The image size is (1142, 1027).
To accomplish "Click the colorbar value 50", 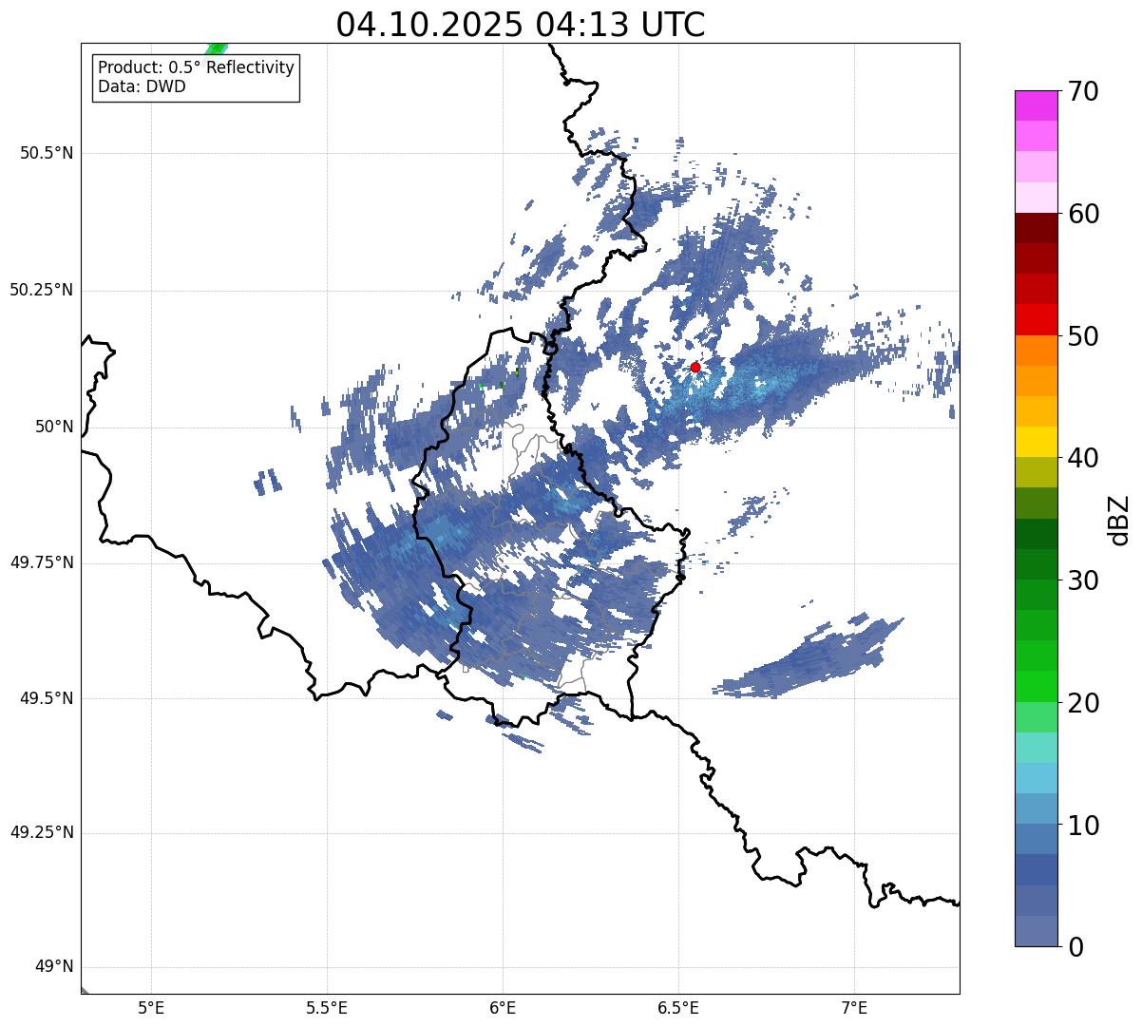I will (1083, 336).
